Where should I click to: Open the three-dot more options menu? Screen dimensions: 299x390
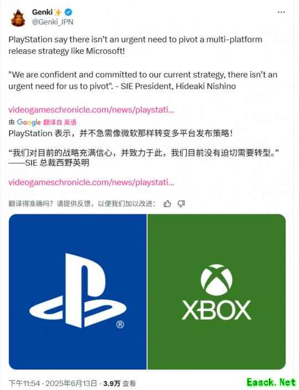[x=281, y=12]
